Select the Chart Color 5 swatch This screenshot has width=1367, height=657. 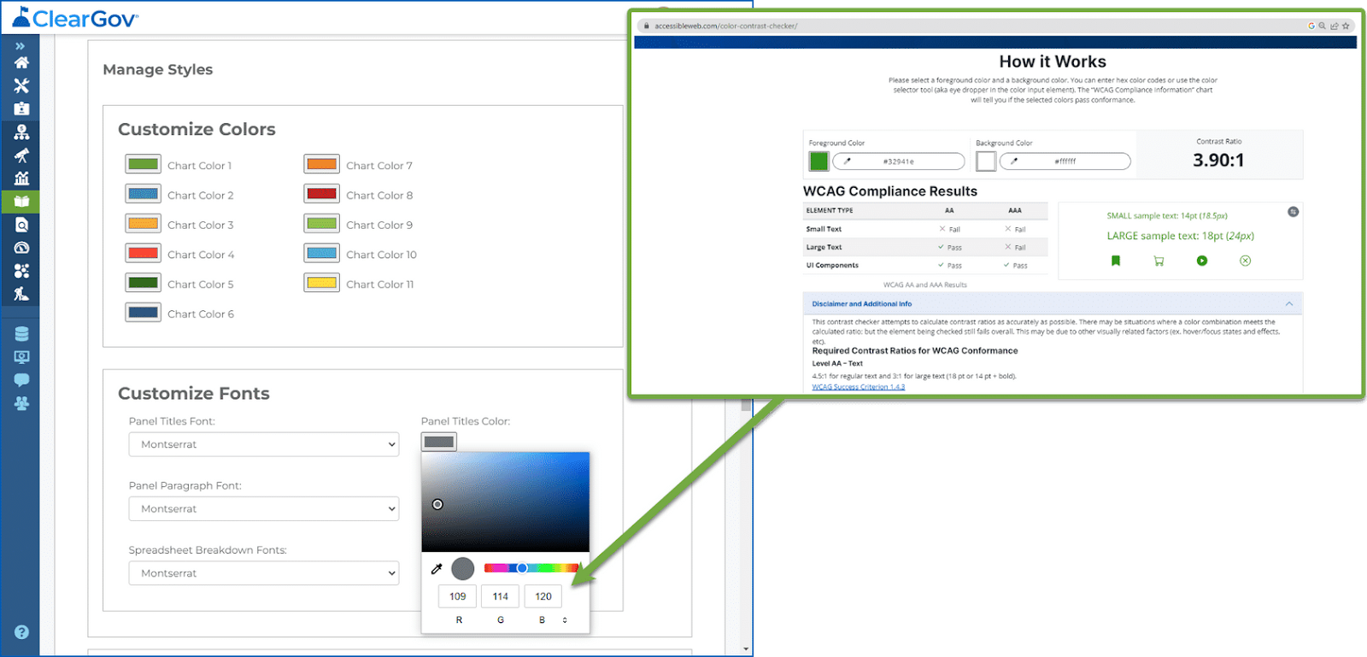[x=143, y=283]
